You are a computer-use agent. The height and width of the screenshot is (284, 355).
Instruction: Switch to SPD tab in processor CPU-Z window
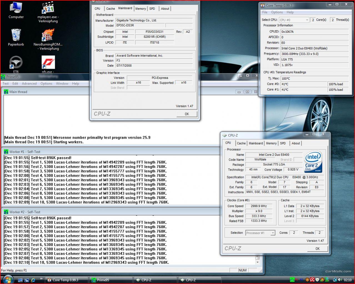pos(283,143)
